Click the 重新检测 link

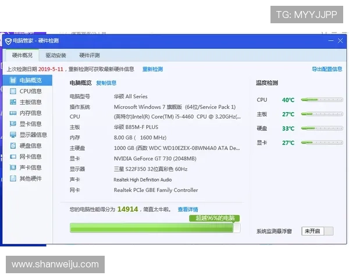pos(152,69)
